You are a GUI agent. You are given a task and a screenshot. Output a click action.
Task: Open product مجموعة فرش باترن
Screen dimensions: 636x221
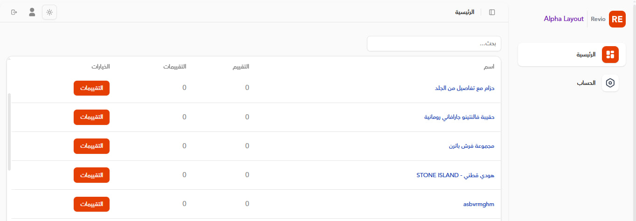tap(471, 146)
